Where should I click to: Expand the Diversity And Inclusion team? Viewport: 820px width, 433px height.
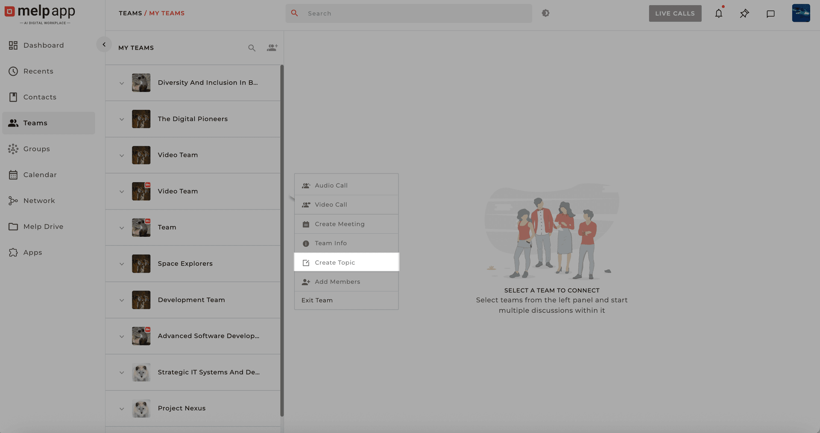pyautogui.click(x=122, y=83)
